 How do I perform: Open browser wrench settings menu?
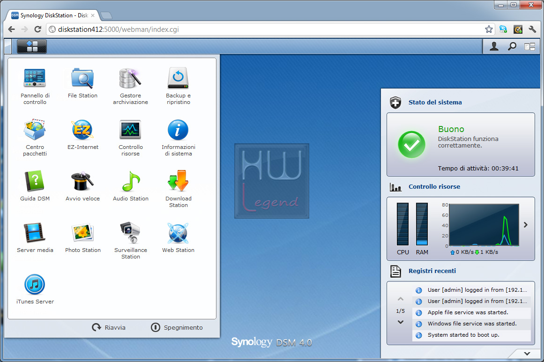pyautogui.click(x=533, y=30)
